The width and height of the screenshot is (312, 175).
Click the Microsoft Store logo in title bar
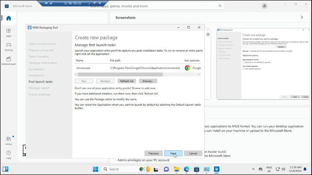7,6
